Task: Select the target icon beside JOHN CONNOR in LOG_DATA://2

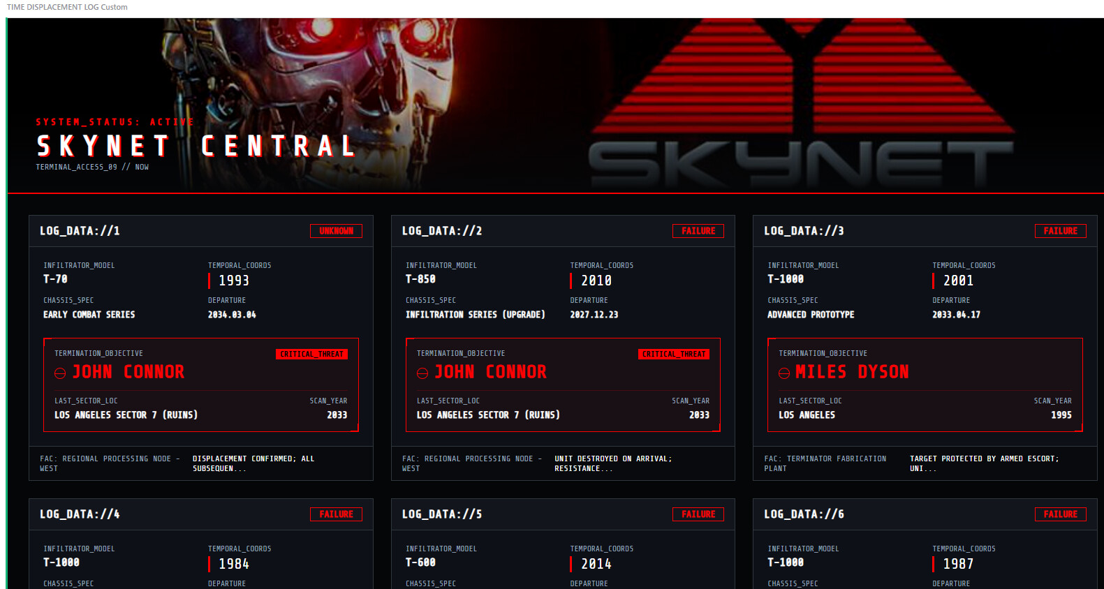Action: pyautogui.click(x=422, y=373)
